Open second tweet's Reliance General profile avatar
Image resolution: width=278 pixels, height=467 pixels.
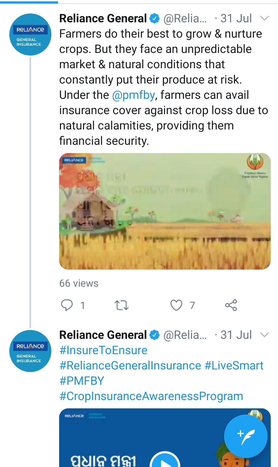coord(30,351)
